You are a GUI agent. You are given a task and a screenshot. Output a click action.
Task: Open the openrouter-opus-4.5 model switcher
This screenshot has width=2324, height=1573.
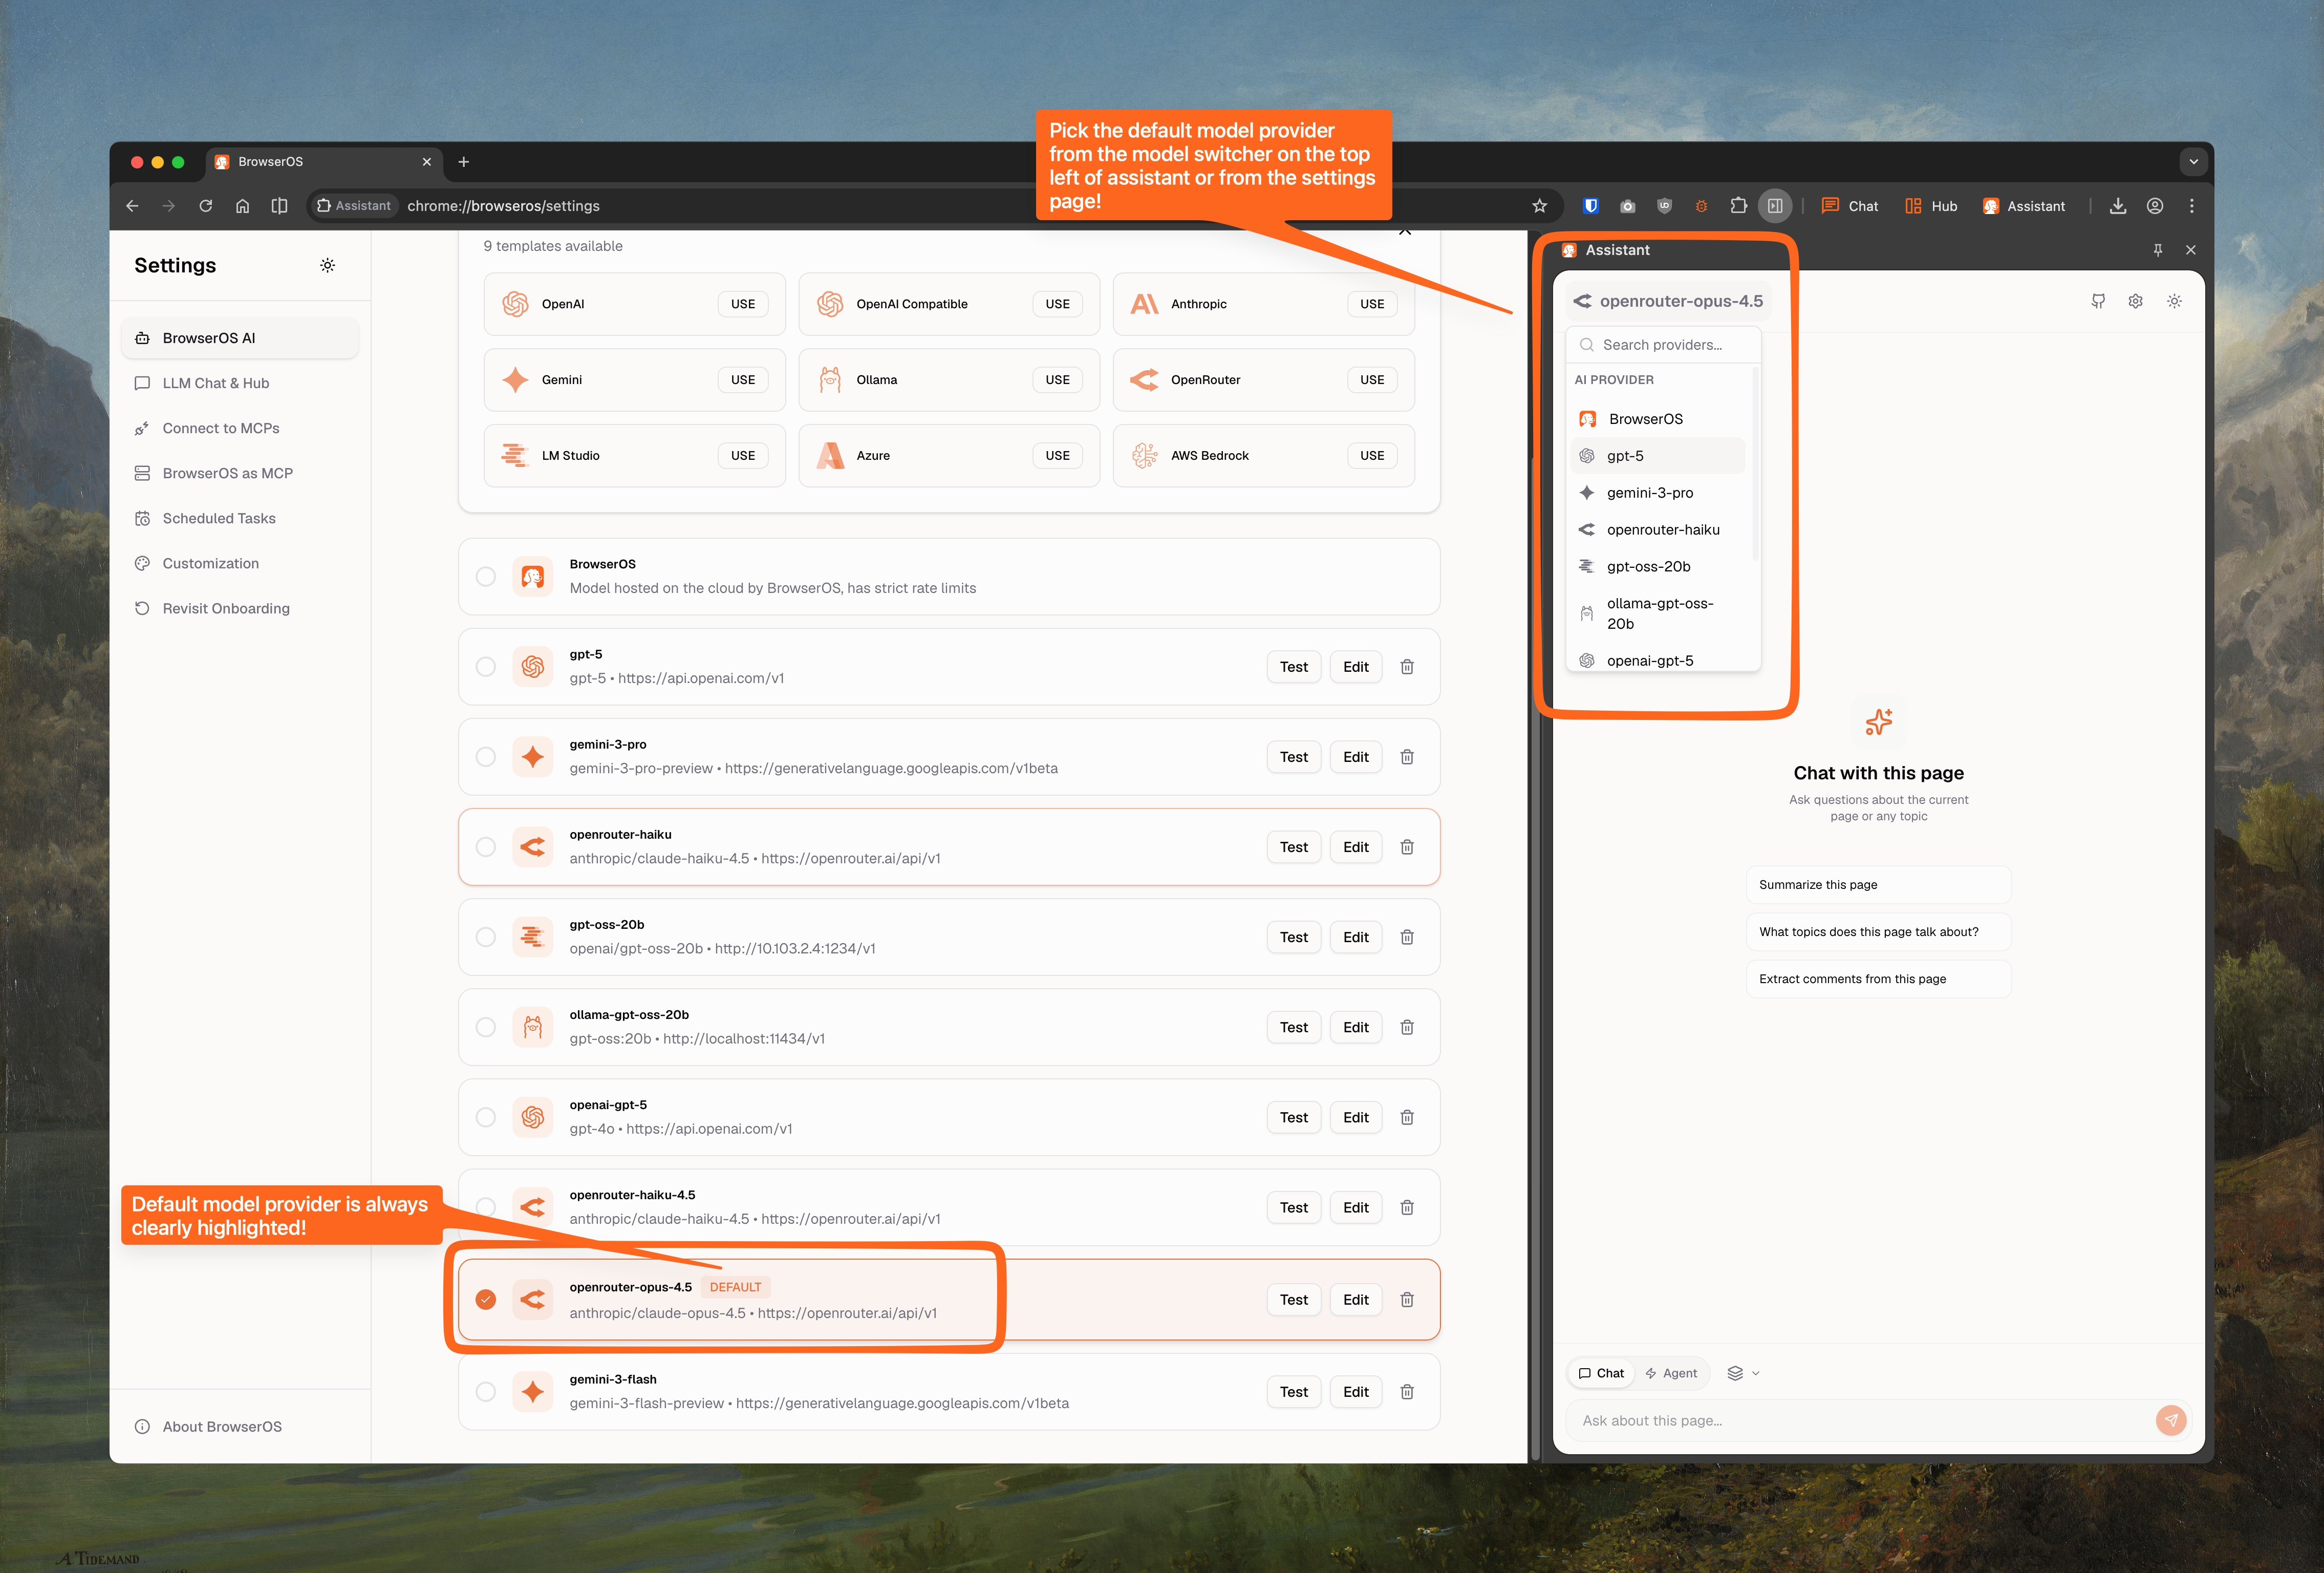pos(1667,301)
